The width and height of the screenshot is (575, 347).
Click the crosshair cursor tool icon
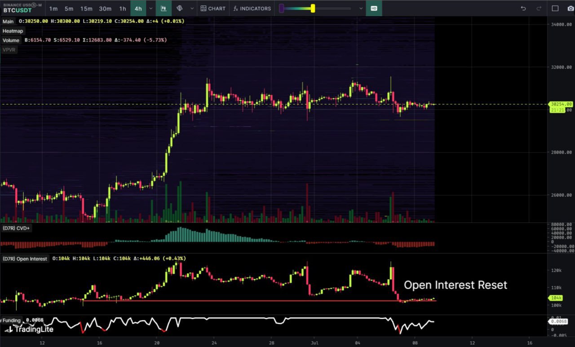pyautogui.click(x=180, y=9)
